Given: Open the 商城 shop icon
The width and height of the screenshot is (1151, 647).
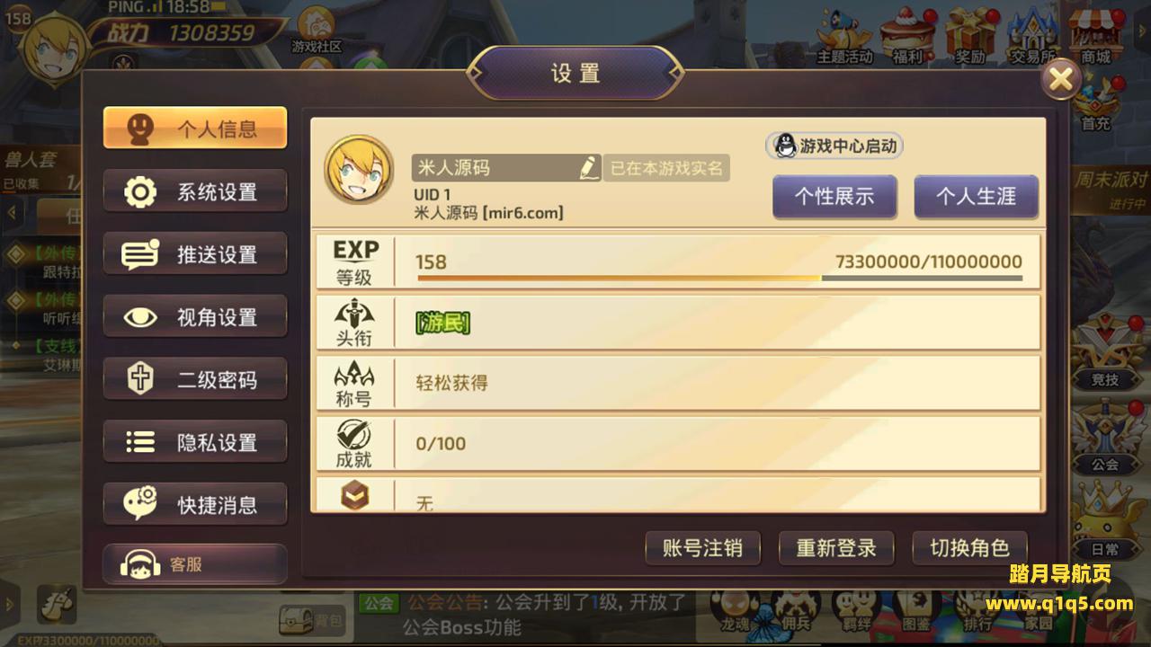Looking at the screenshot, I should (1094, 36).
